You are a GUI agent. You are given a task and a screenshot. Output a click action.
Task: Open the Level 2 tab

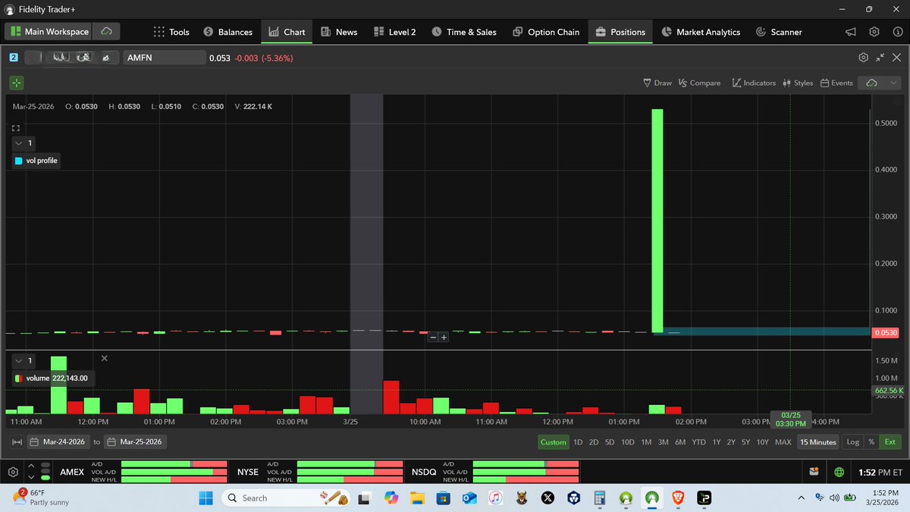point(394,32)
